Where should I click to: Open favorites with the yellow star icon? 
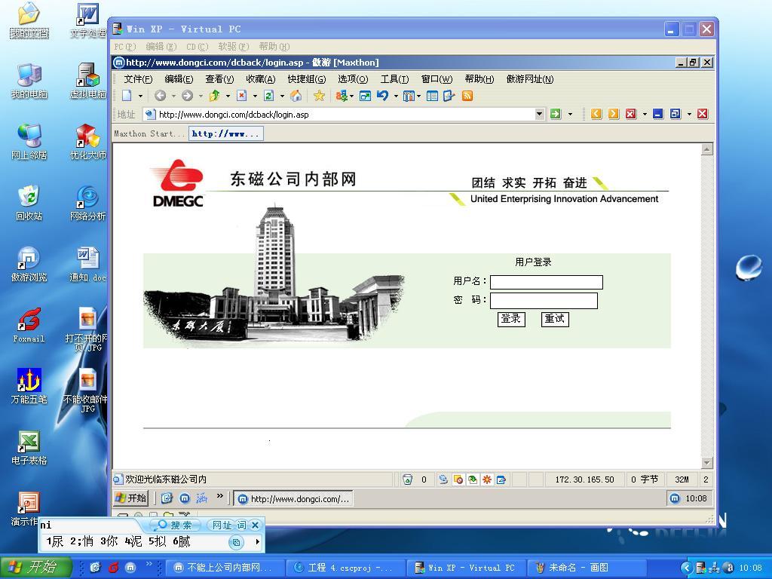click(x=319, y=96)
